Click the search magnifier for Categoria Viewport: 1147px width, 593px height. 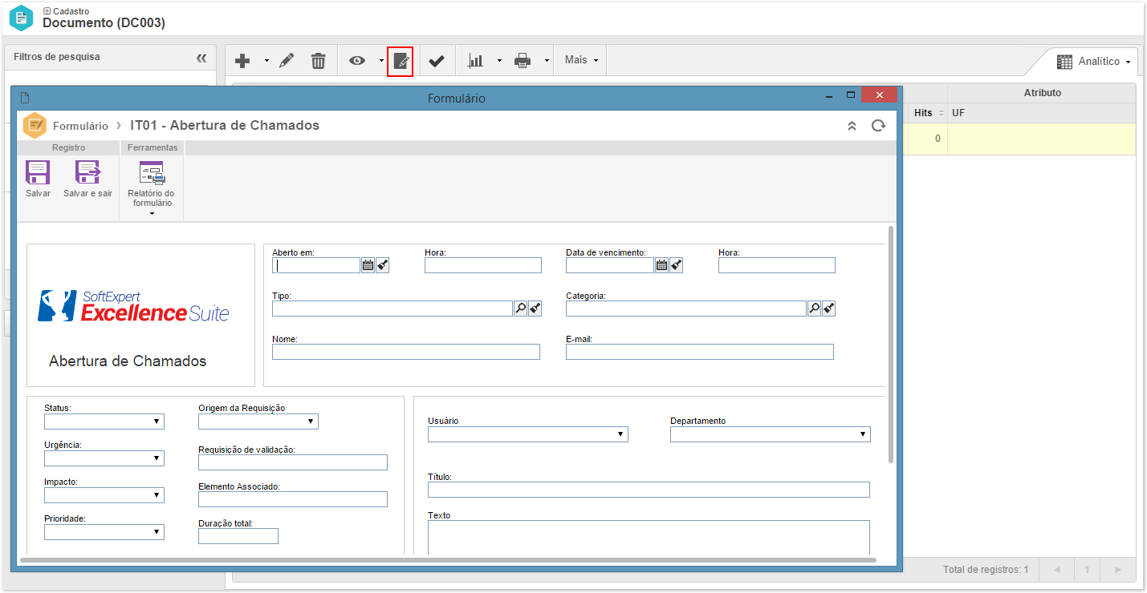pos(814,309)
